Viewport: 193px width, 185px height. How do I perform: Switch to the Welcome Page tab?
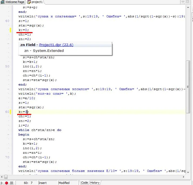pos(12,2)
